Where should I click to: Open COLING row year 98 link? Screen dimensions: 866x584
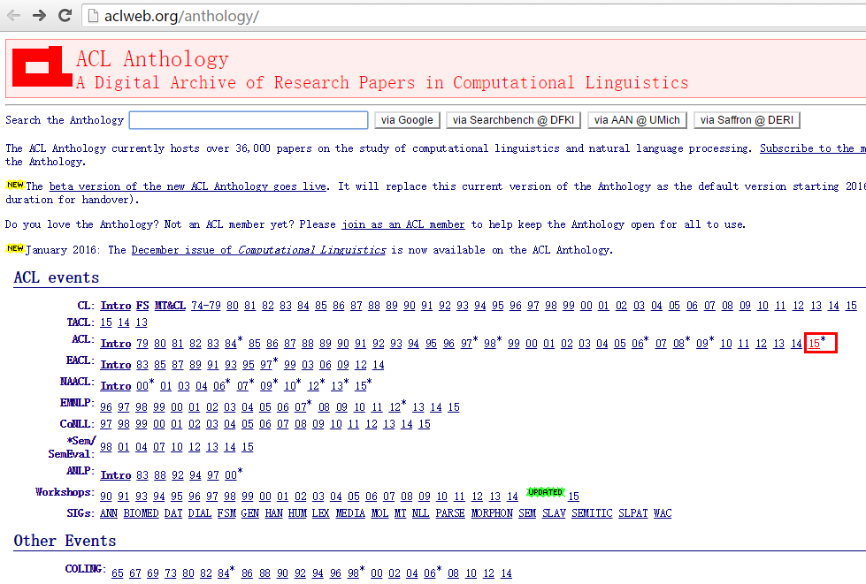point(353,573)
